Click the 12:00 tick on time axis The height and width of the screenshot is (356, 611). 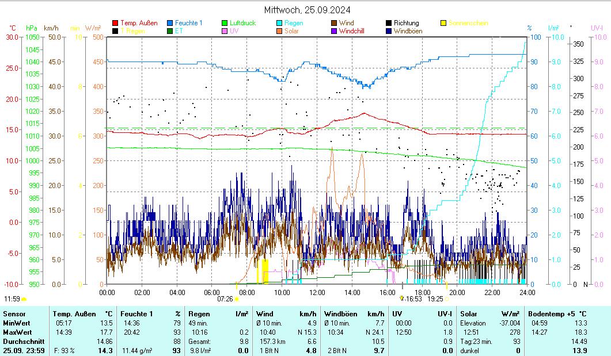coord(317,292)
